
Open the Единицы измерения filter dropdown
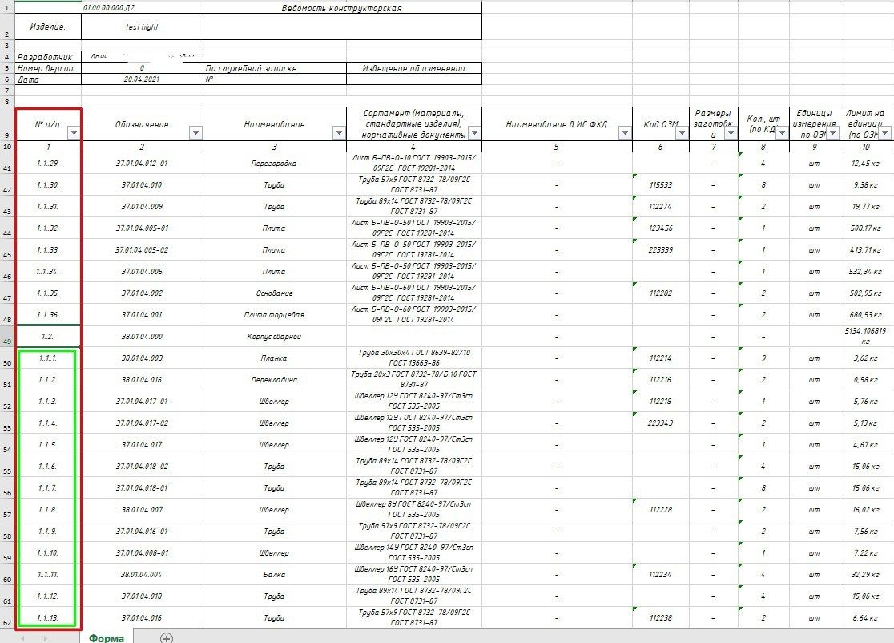[832, 134]
